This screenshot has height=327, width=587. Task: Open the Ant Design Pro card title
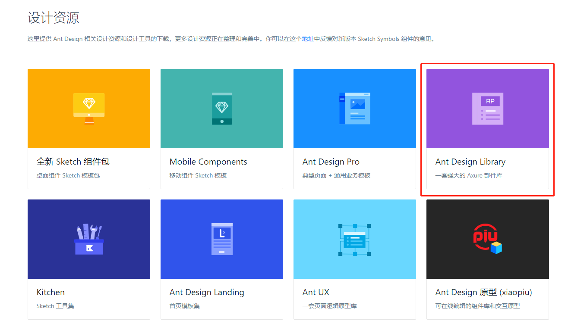click(x=331, y=162)
